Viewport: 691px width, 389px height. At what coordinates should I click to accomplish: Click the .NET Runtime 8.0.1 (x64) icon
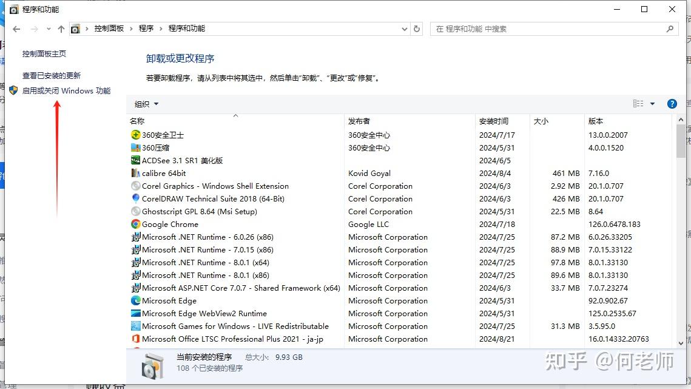point(136,262)
